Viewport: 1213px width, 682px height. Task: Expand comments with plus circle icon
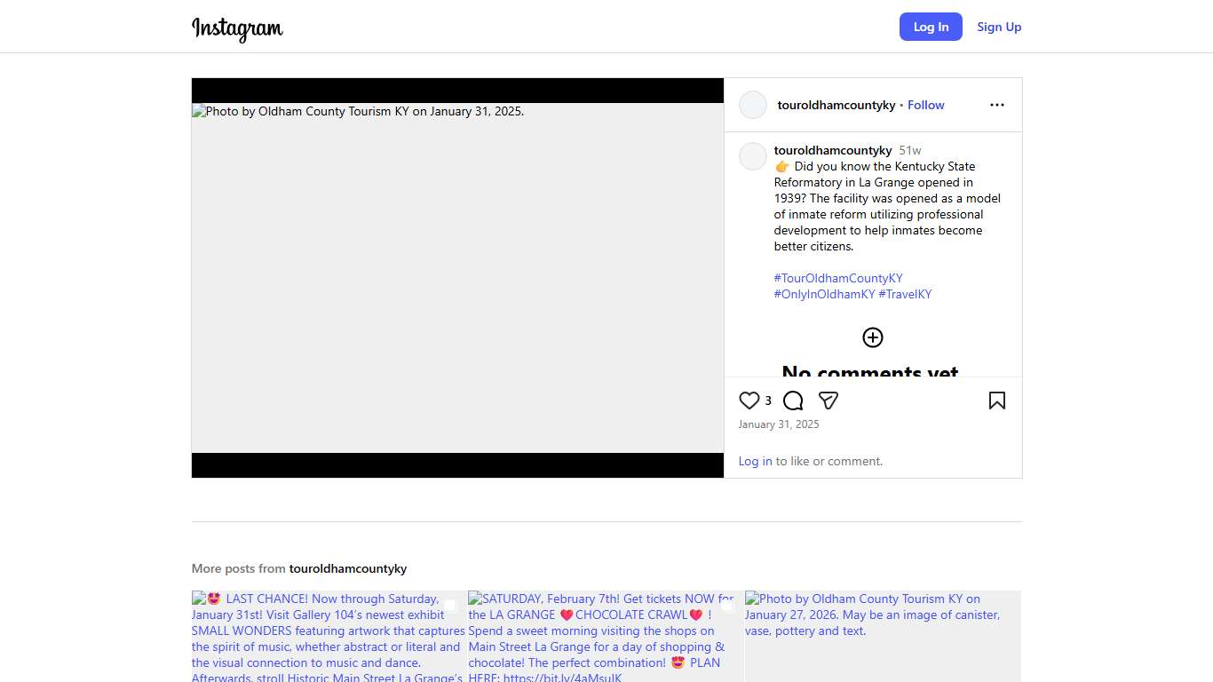click(873, 337)
